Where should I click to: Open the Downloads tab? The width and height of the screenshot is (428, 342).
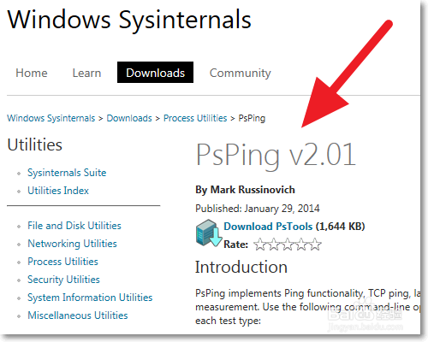pyautogui.click(x=155, y=73)
